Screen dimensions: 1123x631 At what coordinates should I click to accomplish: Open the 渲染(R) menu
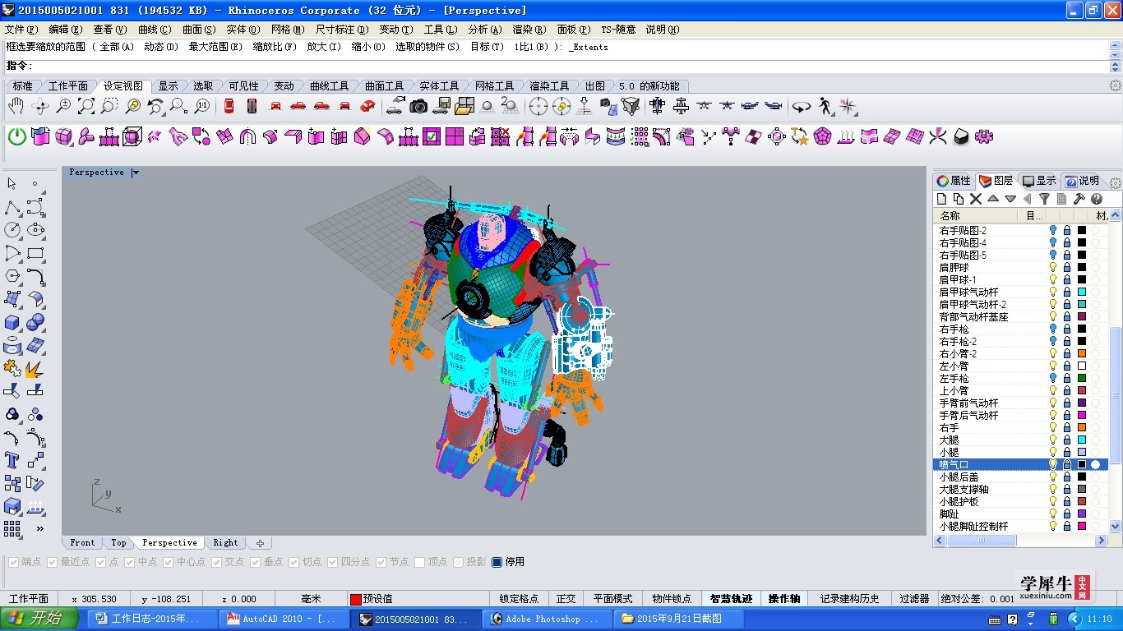(529, 30)
